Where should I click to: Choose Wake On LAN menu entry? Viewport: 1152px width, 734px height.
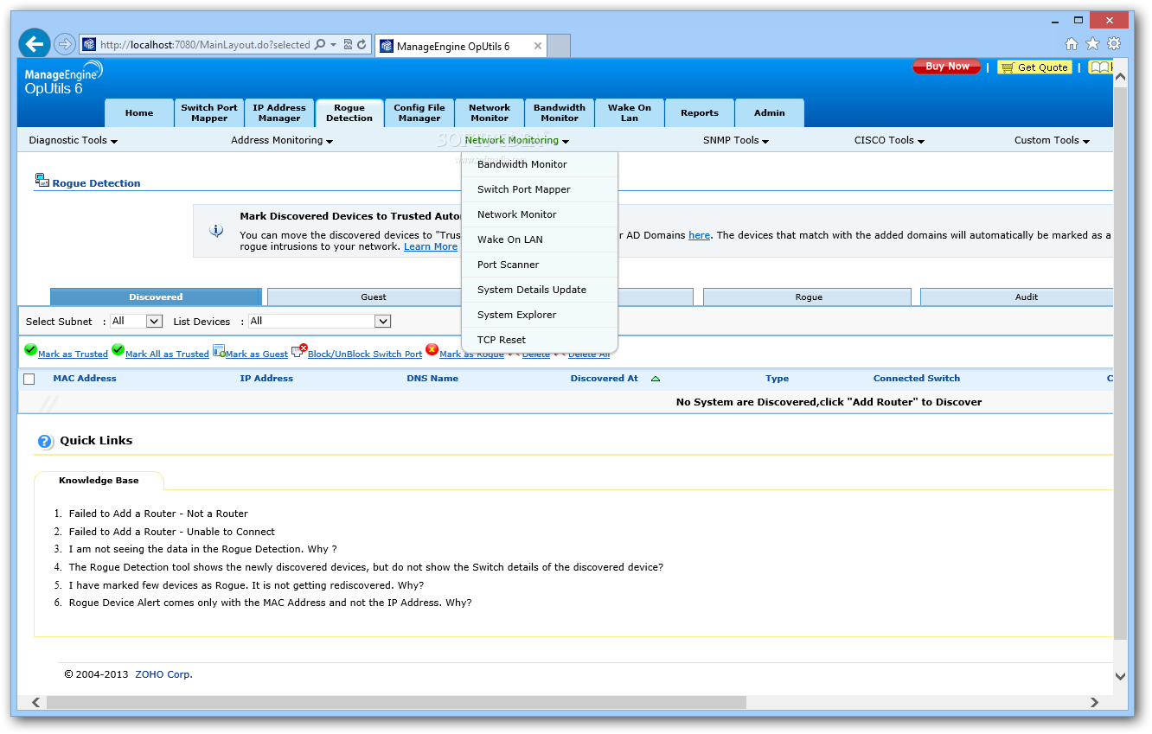[x=540, y=239]
